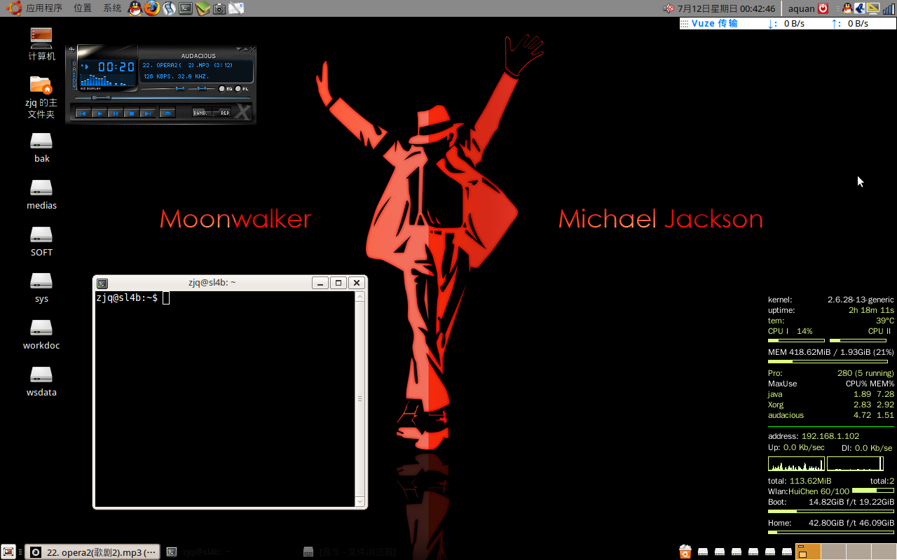Open QQ penguin tray icon
Screen dimensions: 897x560
point(847,8)
